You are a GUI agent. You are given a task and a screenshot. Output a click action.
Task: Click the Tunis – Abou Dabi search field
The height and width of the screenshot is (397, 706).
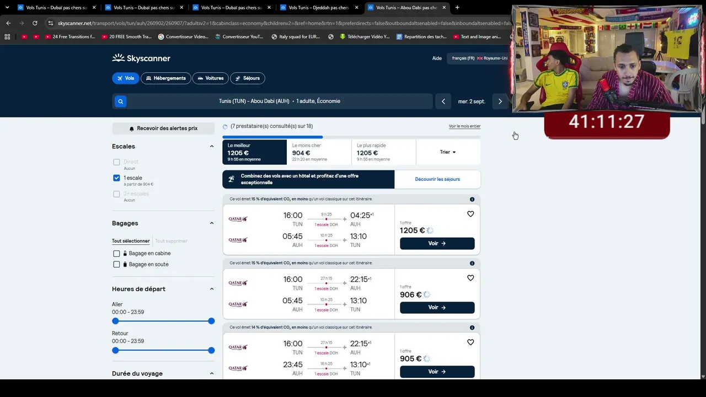click(x=280, y=101)
